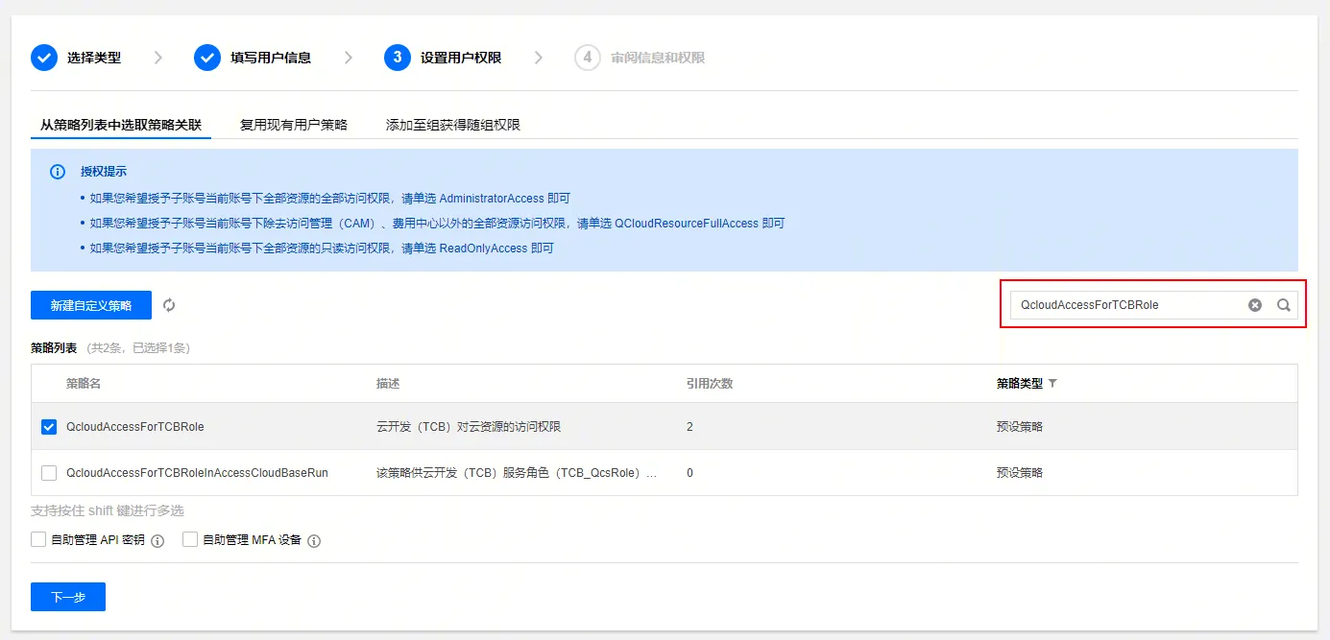Screen dimensions: 1330x640
Task: Switch to 添加至组获得随组权限 tab
Action: pyautogui.click(x=453, y=125)
